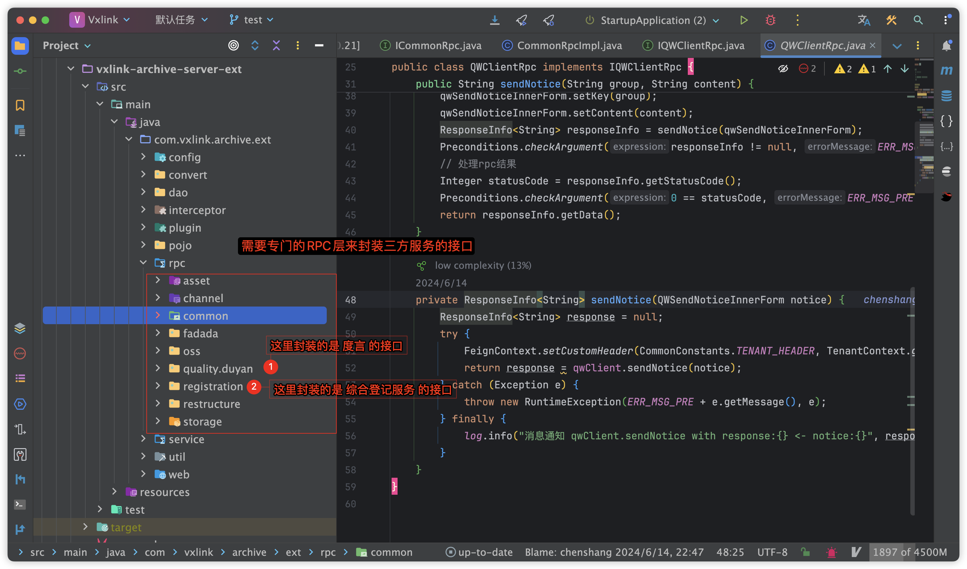This screenshot has width=967, height=569.
Task: Open the Maven tool window
Action: 946,70
